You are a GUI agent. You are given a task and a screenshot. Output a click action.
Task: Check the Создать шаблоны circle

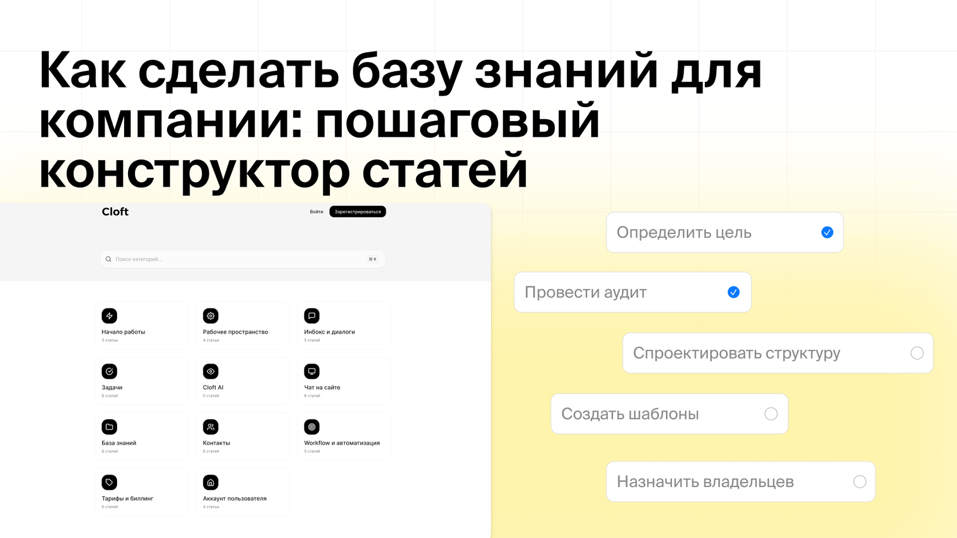(771, 414)
